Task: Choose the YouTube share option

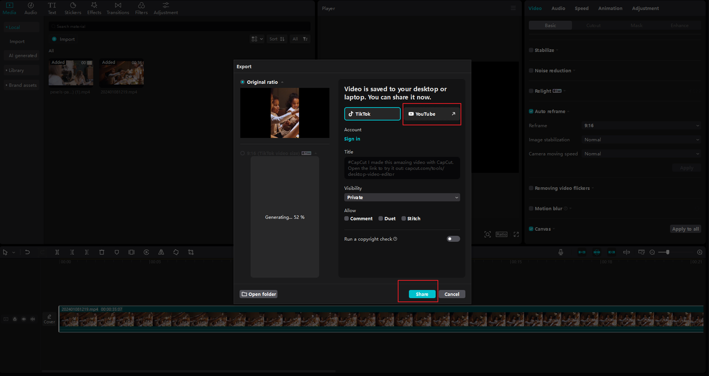Action: (431, 114)
